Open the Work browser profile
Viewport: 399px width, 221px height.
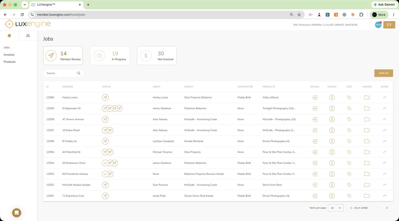click(379, 15)
